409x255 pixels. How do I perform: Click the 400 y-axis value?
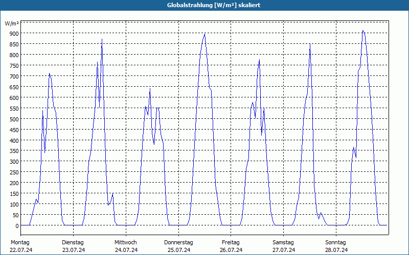(x=14, y=141)
